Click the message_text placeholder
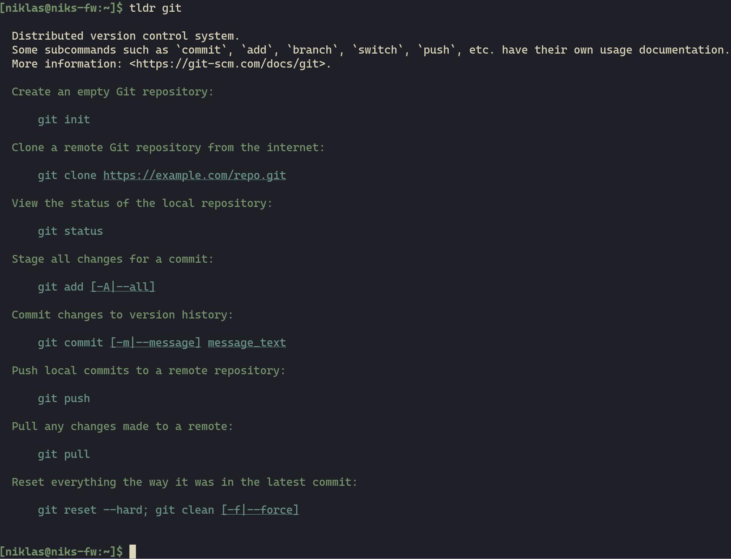 [247, 343]
